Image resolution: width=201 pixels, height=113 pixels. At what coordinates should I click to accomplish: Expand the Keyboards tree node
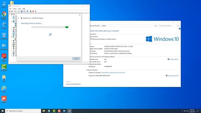click(x=12, y=29)
